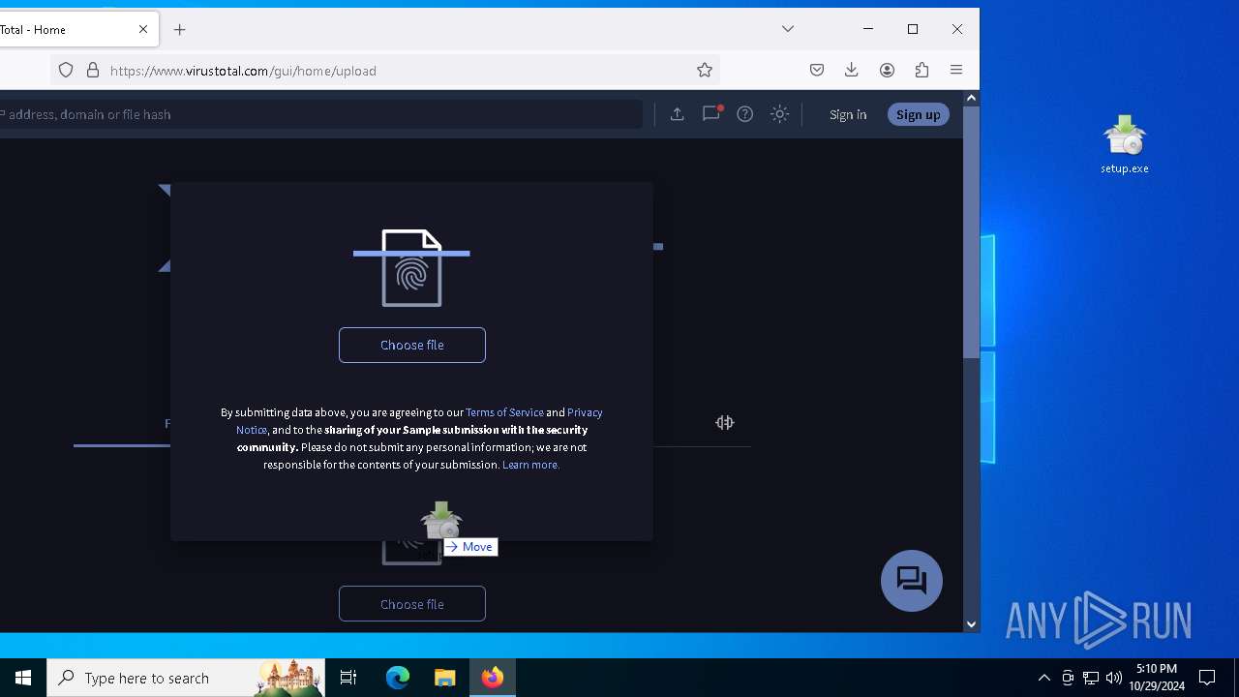Launch Microsoft Edge from the taskbar
Image resolution: width=1239 pixels, height=697 pixels.
[x=398, y=678]
